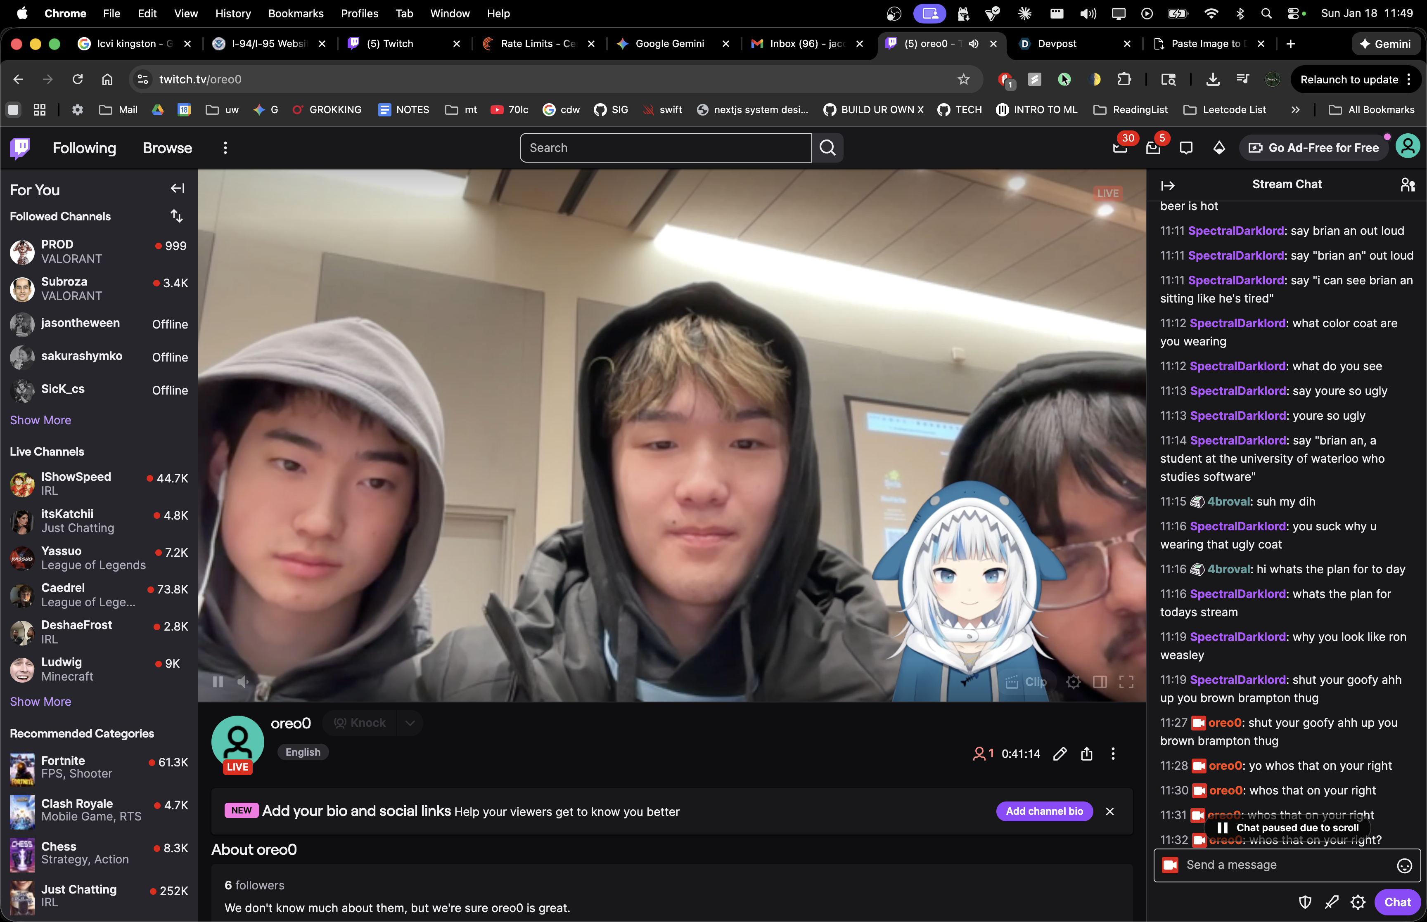Click the Send a message field
Image resolution: width=1427 pixels, height=922 pixels.
[x=1282, y=865]
